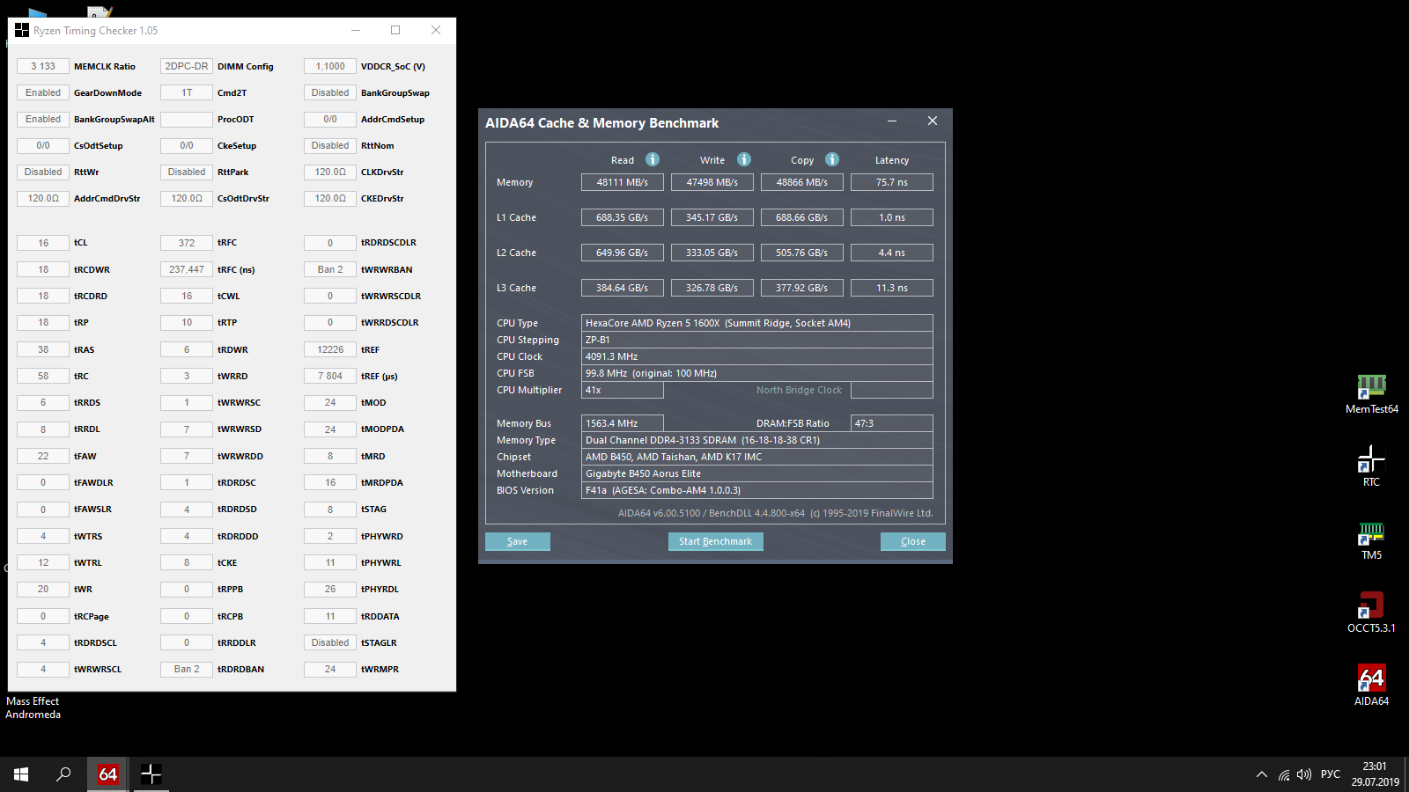The height and width of the screenshot is (792, 1409).
Task: Switch to AIDA64 from the taskbar
Action: pyautogui.click(x=108, y=774)
